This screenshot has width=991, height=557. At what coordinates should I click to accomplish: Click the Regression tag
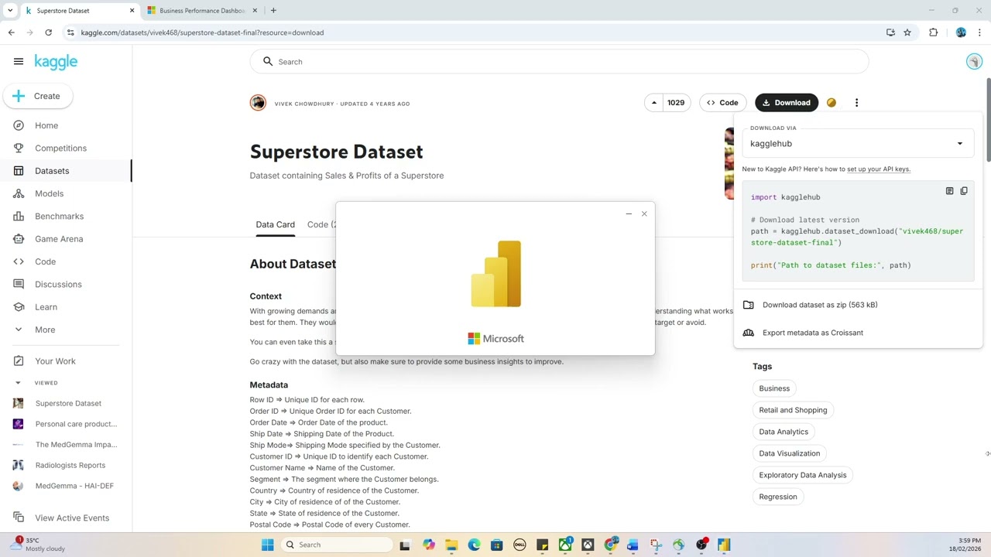778,497
